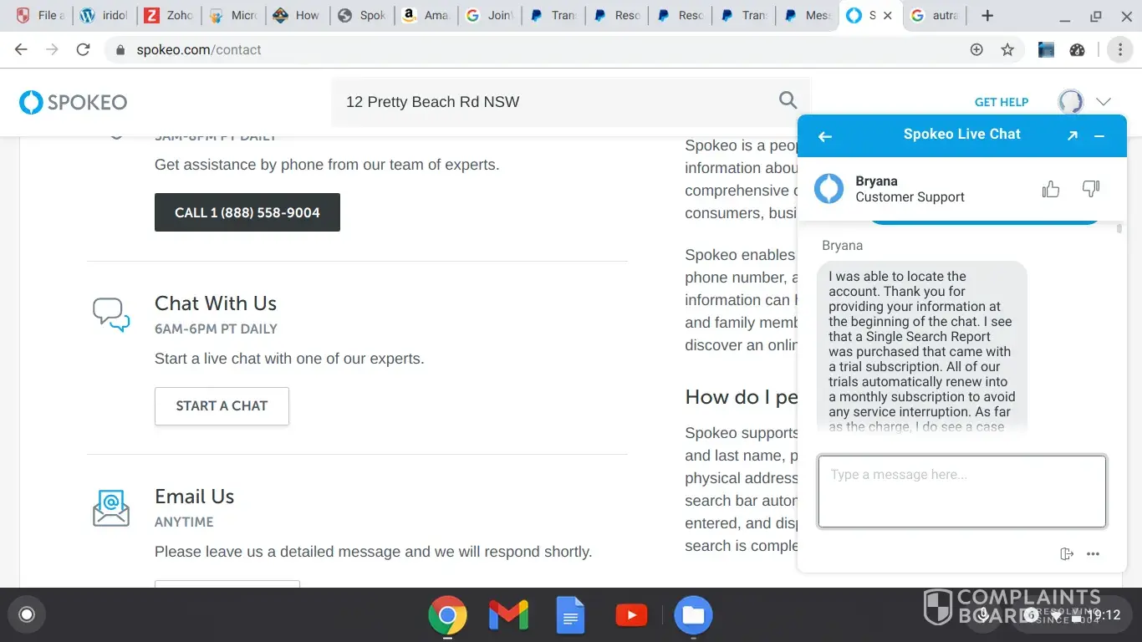Switch to the "How" browser tab

coord(297,16)
